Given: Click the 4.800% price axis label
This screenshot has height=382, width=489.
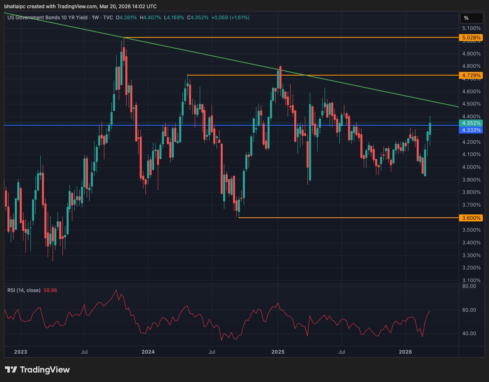Looking at the screenshot, I should (471, 66).
